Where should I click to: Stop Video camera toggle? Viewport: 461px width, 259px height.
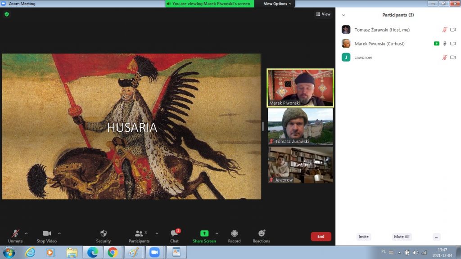click(47, 234)
